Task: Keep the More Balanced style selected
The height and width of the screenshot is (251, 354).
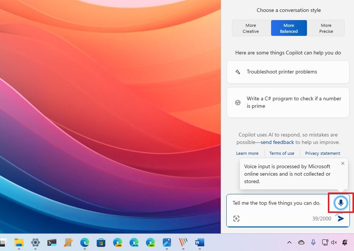Action: pos(288,28)
